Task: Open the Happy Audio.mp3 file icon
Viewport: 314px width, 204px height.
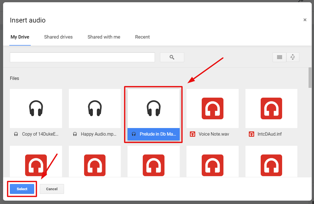Action: point(95,108)
